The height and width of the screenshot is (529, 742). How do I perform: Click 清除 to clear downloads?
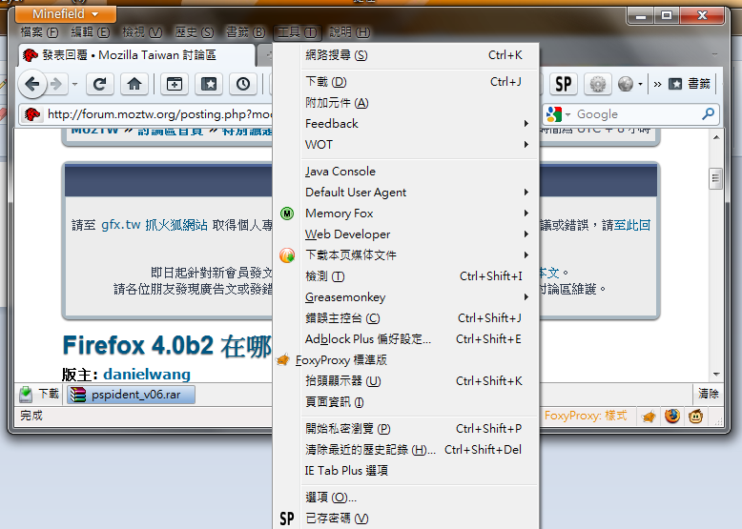point(709,394)
